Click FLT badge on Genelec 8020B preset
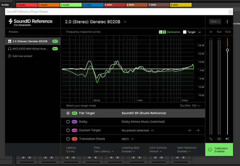The image size is (240, 166). [x=55, y=41]
